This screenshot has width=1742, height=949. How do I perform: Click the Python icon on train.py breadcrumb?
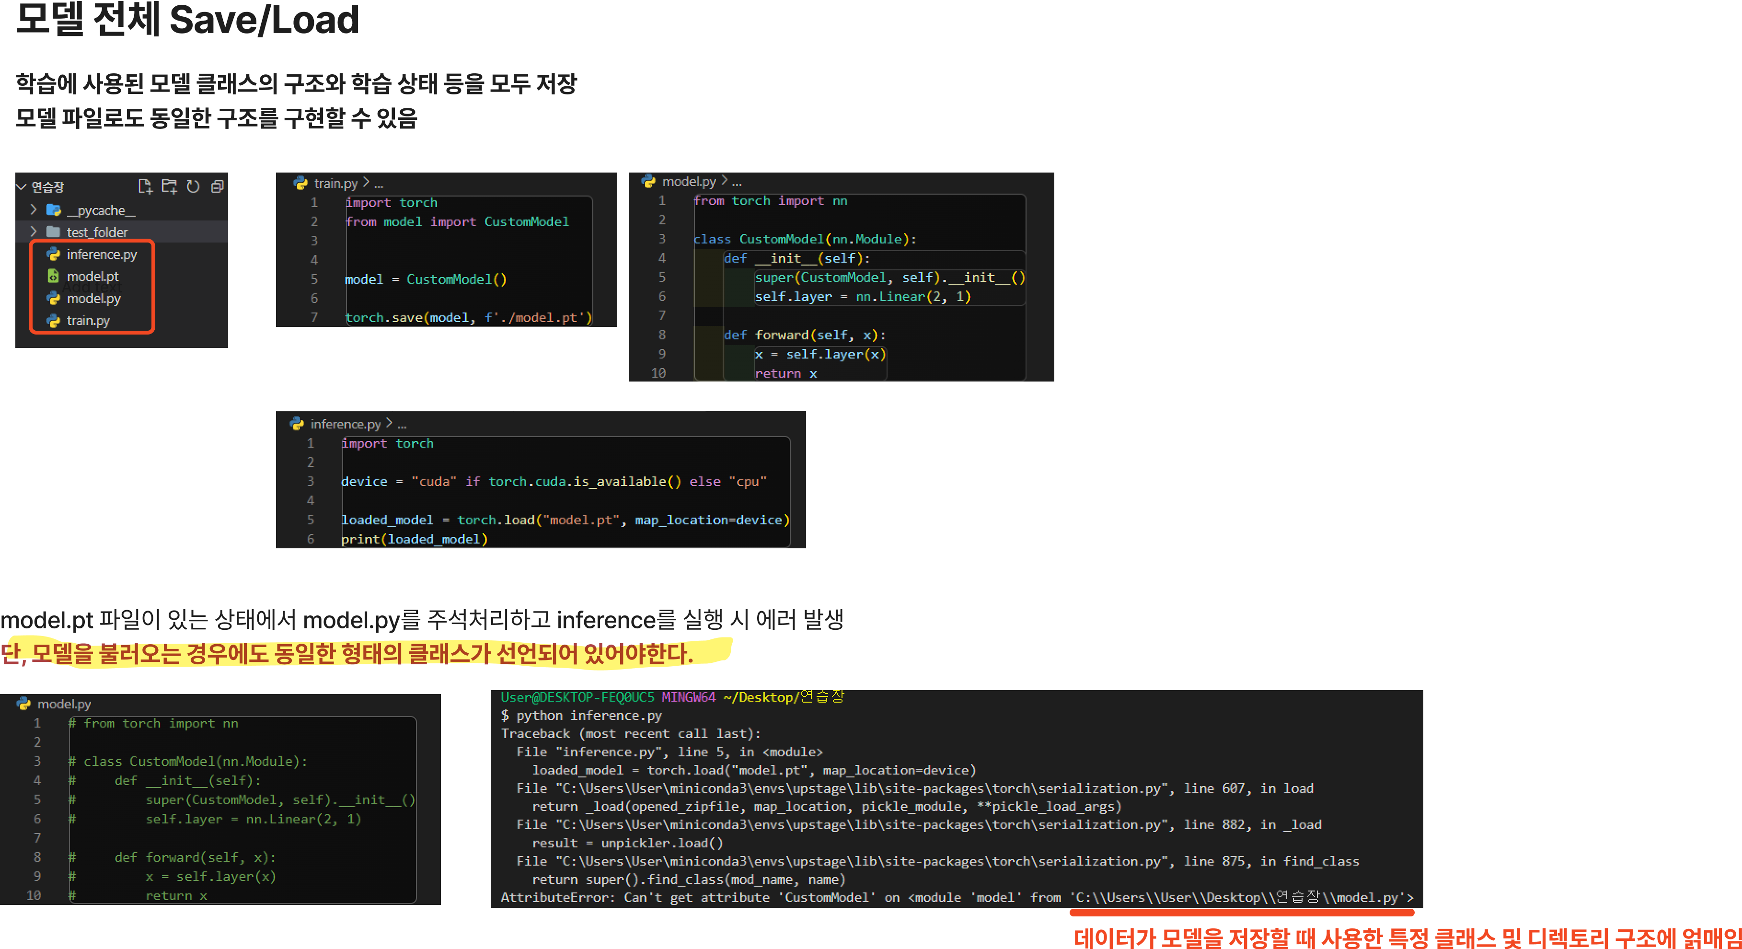coord(300,183)
